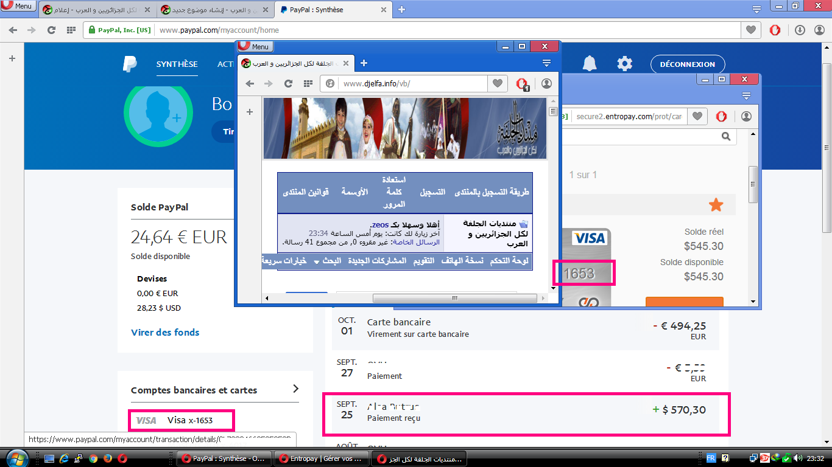This screenshot has height=467, width=832.
Task: Click the search magnifier in Entropay page
Action: tap(726, 136)
